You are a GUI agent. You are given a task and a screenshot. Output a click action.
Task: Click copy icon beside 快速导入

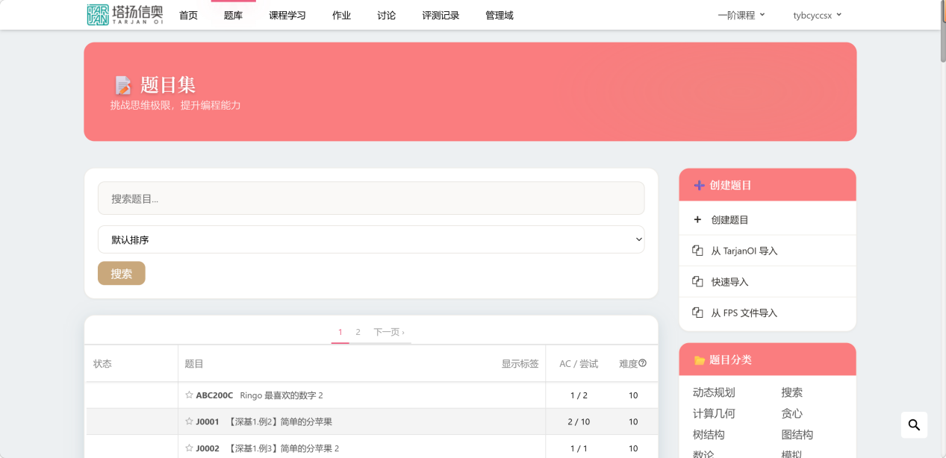click(697, 282)
